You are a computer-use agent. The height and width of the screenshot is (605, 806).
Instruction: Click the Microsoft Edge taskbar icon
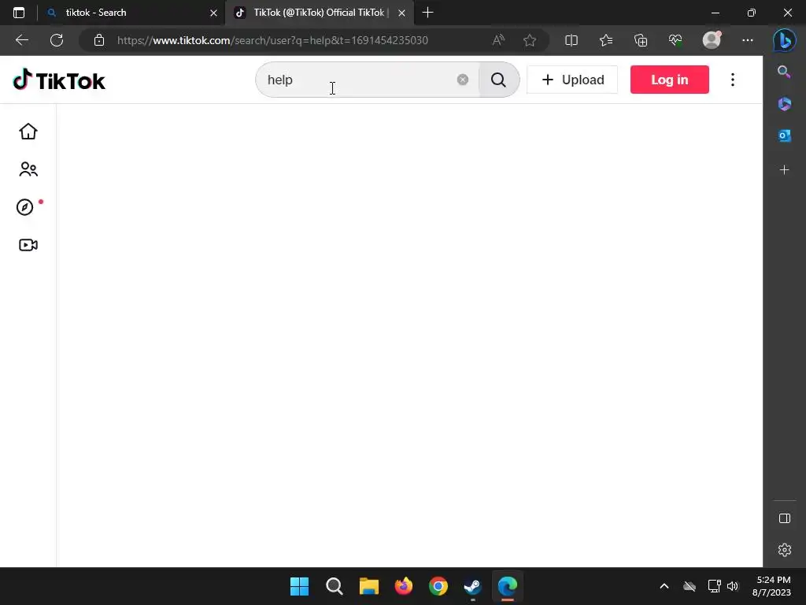[x=508, y=586]
